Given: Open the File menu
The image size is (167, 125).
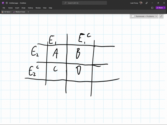Looking at the screenshot, I should click(x=4, y=8).
